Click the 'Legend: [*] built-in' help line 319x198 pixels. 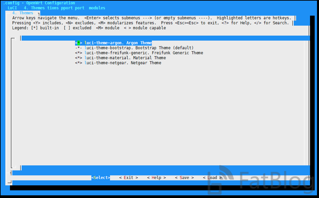pos(36,28)
